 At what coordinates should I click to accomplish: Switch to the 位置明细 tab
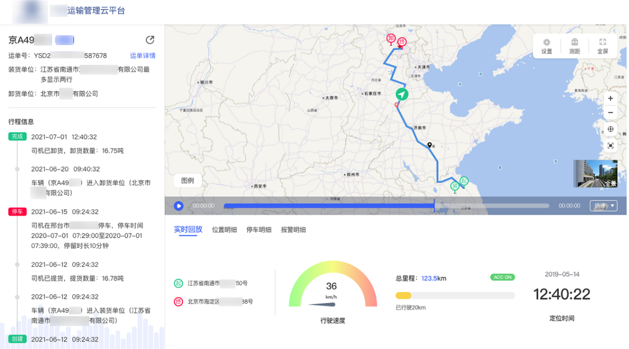tap(224, 230)
